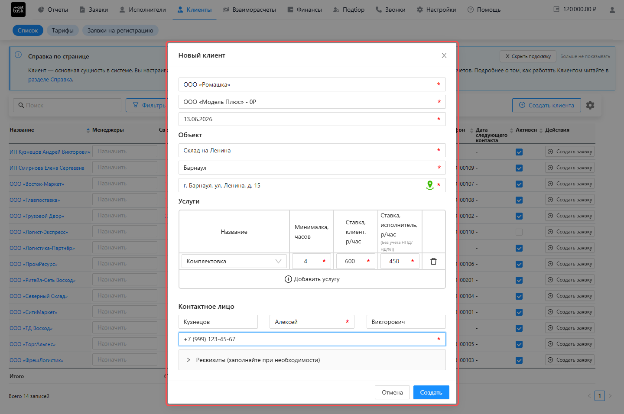The height and width of the screenshot is (414, 624).
Task: Delete the Комплектовка service row
Action: coord(433,261)
